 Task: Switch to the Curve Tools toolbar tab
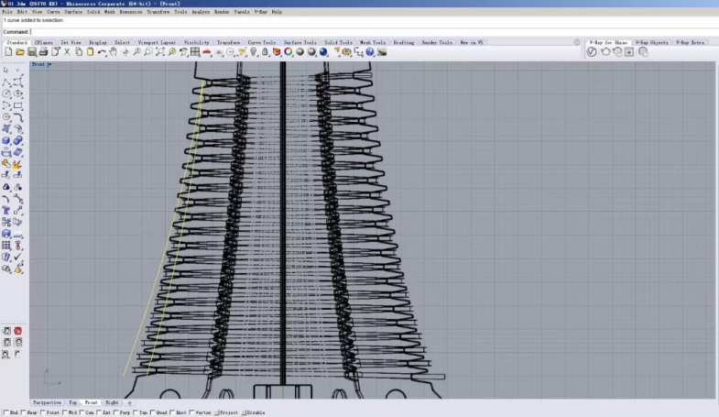tap(260, 42)
